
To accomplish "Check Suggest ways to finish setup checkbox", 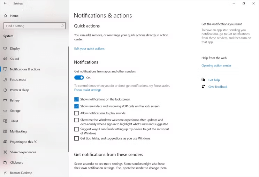I will pyautogui.click(x=76, y=129).
